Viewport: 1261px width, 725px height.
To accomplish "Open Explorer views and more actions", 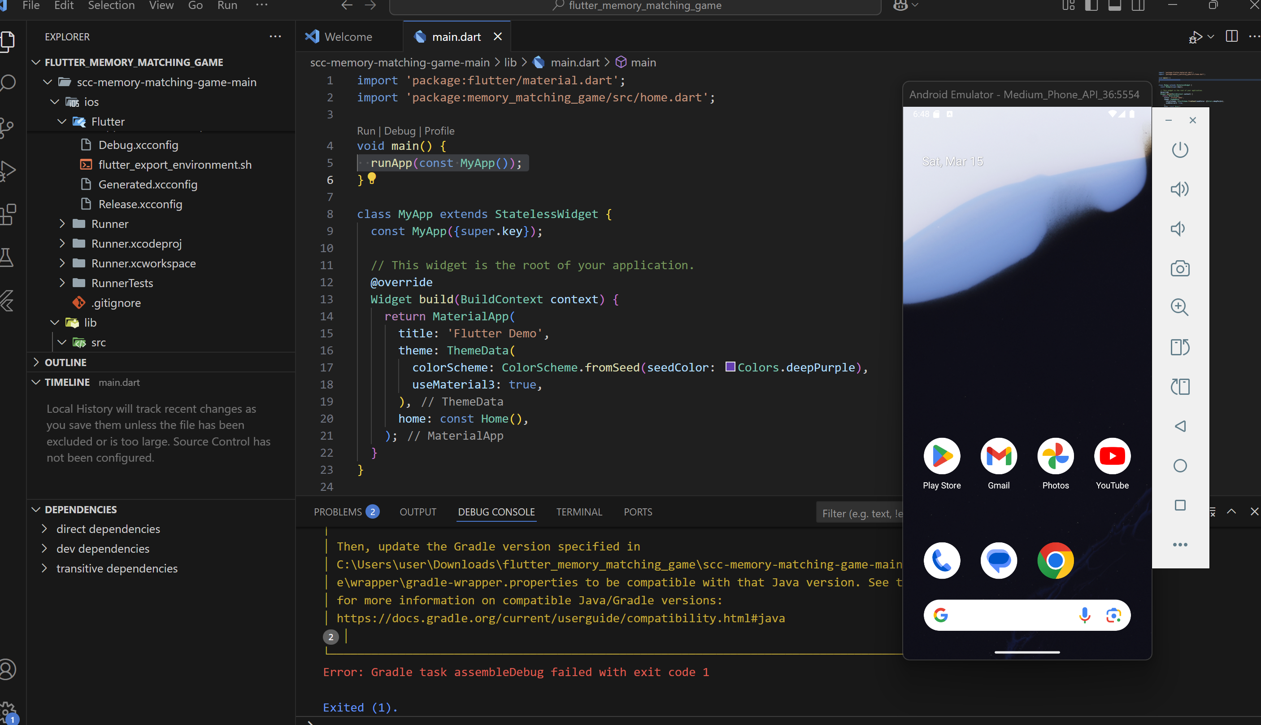I will tap(275, 37).
